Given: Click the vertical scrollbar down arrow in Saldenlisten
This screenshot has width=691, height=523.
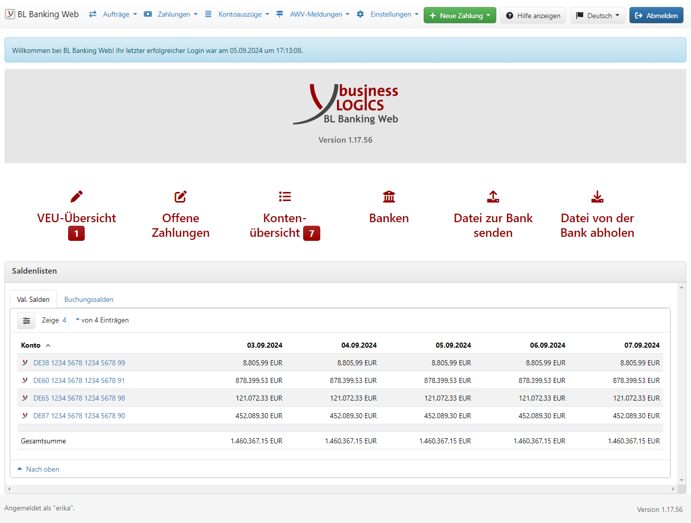Looking at the screenshot, I should pos(681,481).
